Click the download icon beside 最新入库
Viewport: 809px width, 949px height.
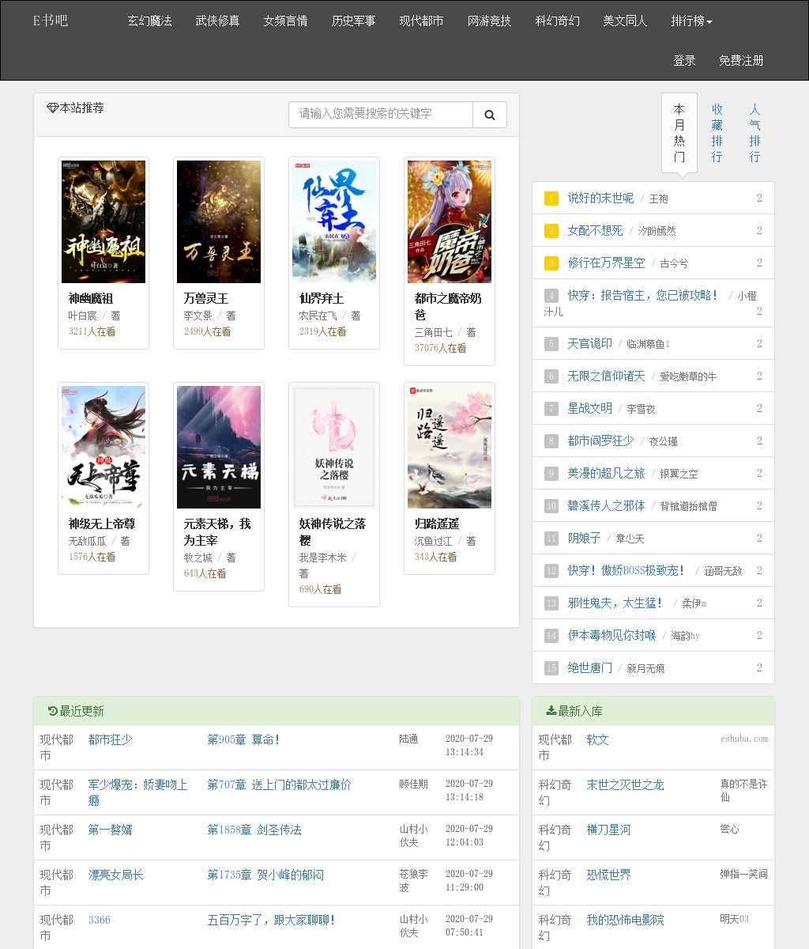[551, 711]
